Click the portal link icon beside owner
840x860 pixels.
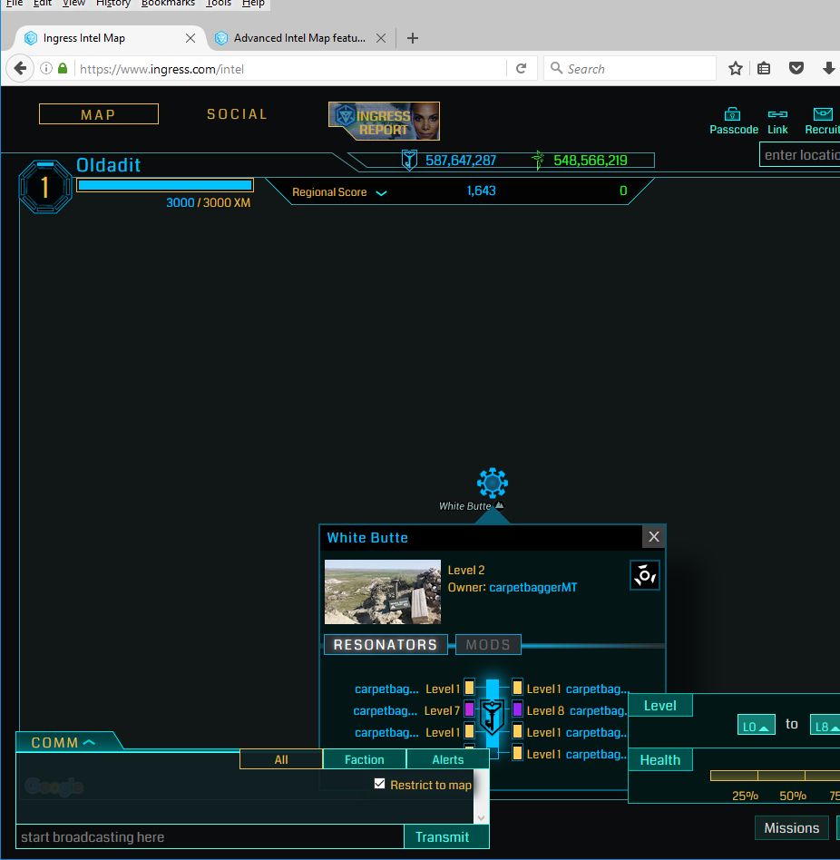point(644,575)
